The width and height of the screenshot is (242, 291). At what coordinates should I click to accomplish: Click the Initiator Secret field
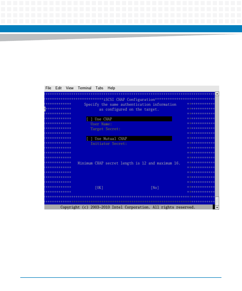click(x=109, y=143)
